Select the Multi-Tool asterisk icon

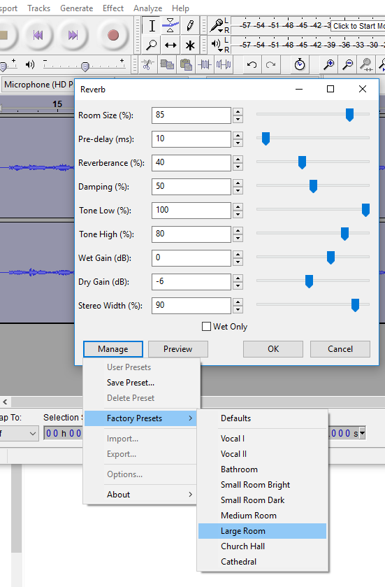click(190, 45)
